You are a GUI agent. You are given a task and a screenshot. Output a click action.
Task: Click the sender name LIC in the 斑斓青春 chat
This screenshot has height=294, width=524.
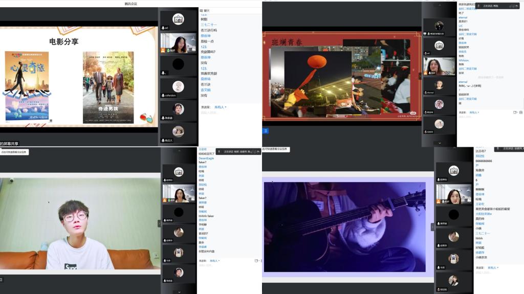(x=461, y=26)
